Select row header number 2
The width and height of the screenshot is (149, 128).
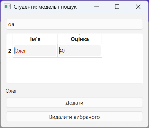[9, 51]
